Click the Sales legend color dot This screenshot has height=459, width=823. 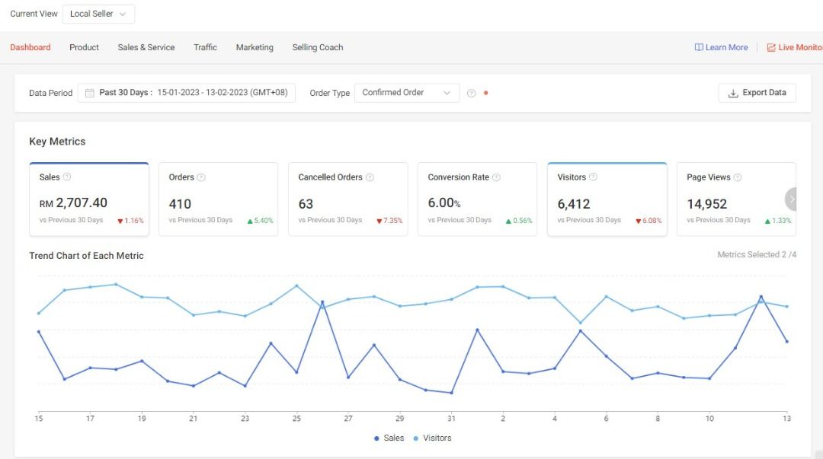[x=376, y=438]
